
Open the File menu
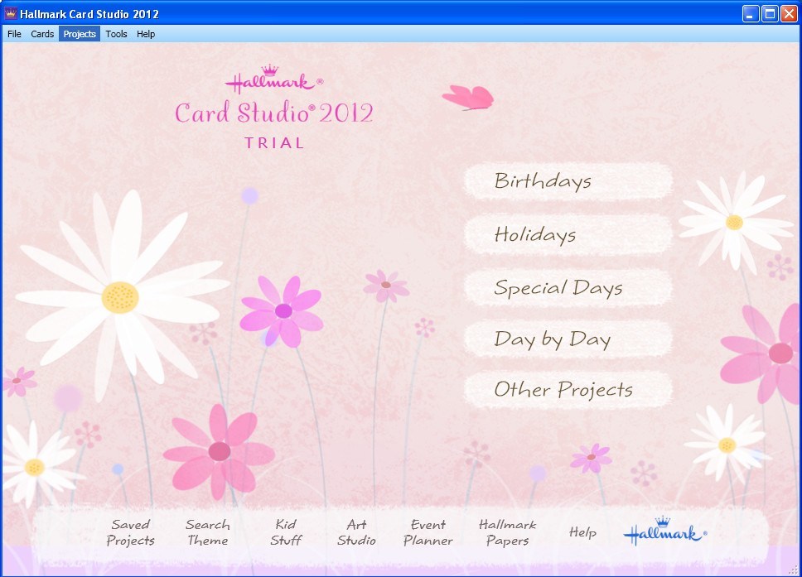(14, 34)
